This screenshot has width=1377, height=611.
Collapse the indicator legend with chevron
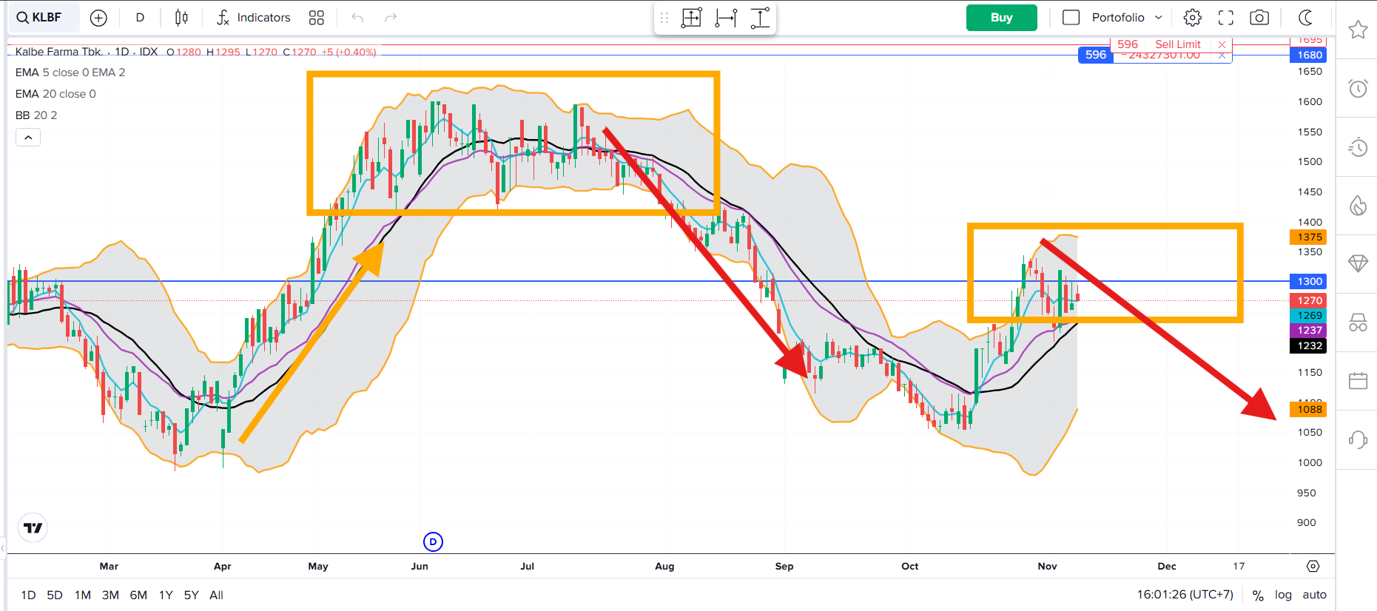click(28, 138)
